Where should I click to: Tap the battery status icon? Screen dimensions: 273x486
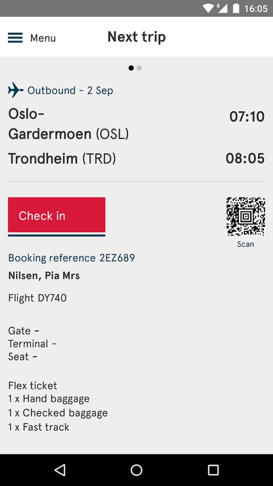coord(236,9)
